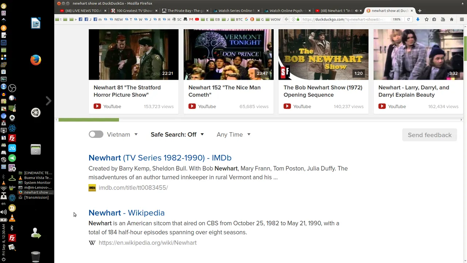
Task: Switch to the [CINEMATIC TE... window
Action: coord(35,173)
